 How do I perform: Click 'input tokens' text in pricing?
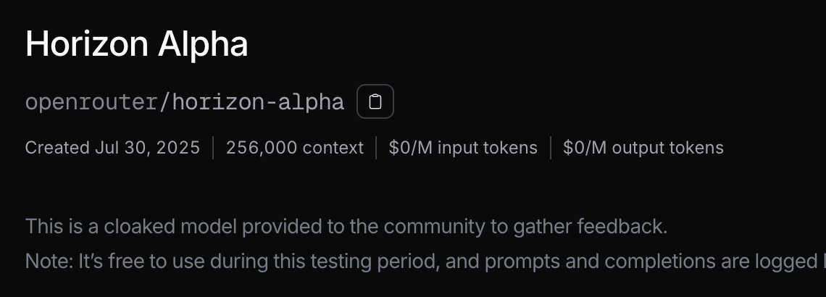[488, 148]
